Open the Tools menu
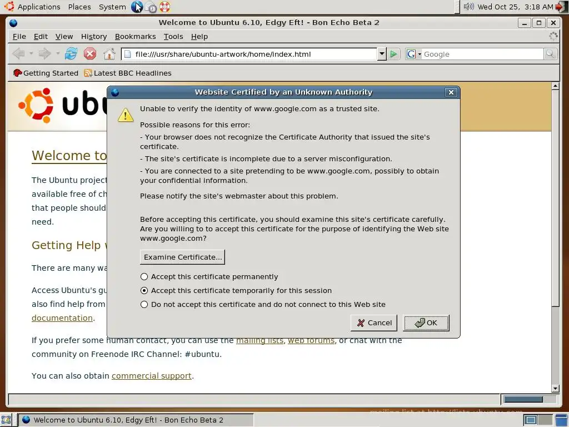569x427 pixels. click(x=173, y=37)
